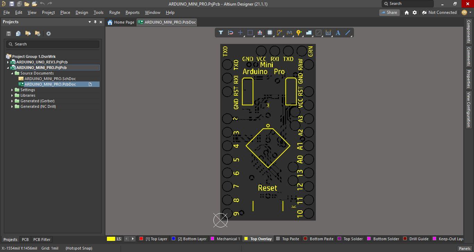
Task: Click the red [1] Top Layer swatch
Action: coord(141,239)
